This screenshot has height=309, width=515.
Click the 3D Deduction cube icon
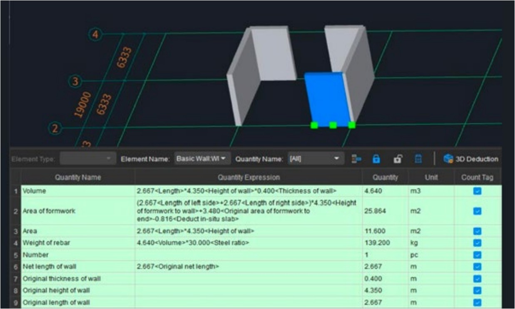pyautogui.click(x=449, y=159)
